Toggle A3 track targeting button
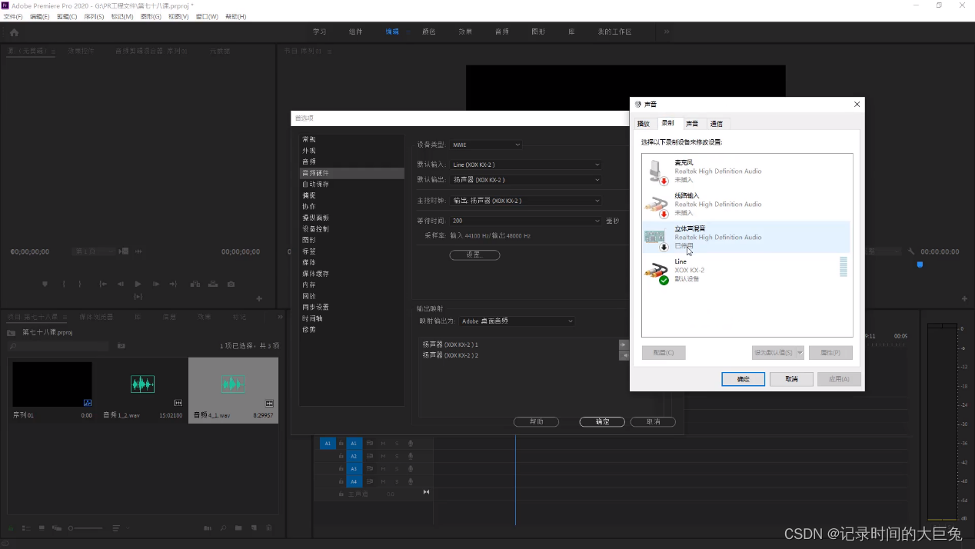975x549 pixels. pyautogui.click(x=354, y=468)
